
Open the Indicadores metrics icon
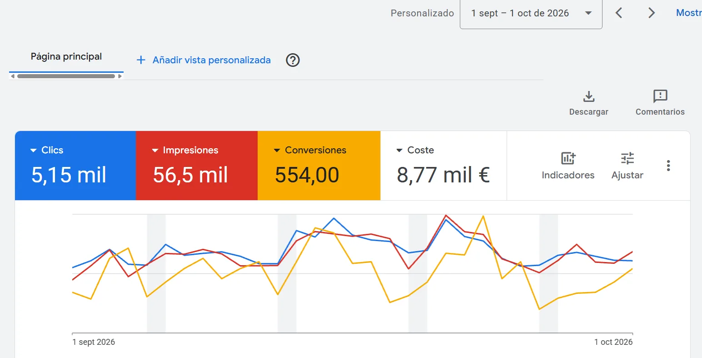coord(568,158)
